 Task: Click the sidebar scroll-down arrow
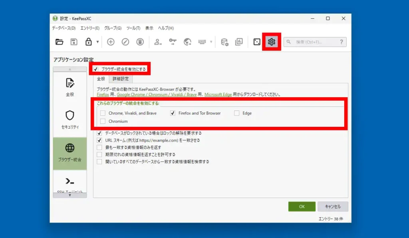click(x=70, y=195)
